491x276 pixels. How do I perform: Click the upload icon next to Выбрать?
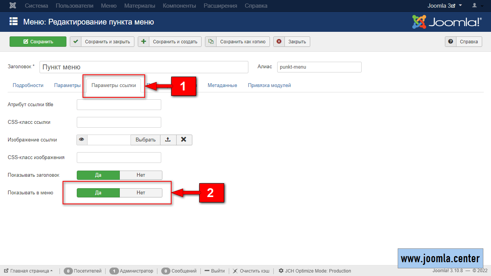pyautogui.click(x=168, y=140)
